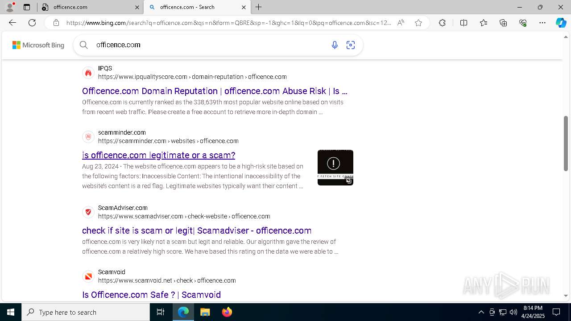Open a new tab with plus button
This screenshot has width=571, height=321.
(x=259, y=7)
